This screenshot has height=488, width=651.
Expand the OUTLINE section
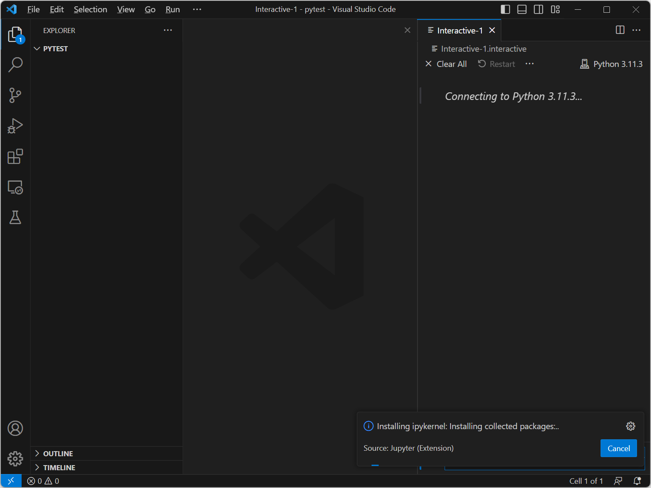(58, 454)
